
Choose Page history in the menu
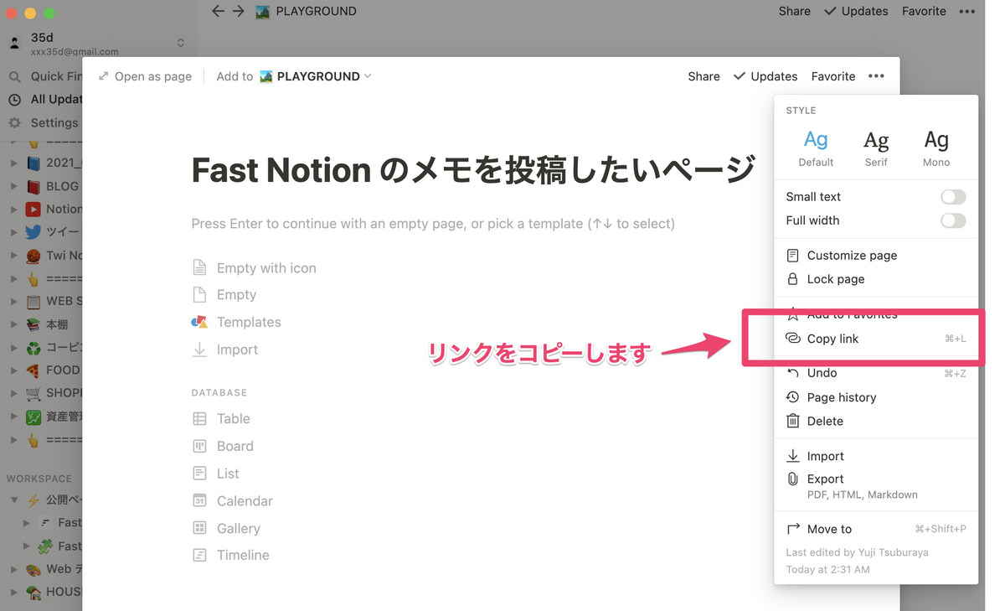[841, 397]
